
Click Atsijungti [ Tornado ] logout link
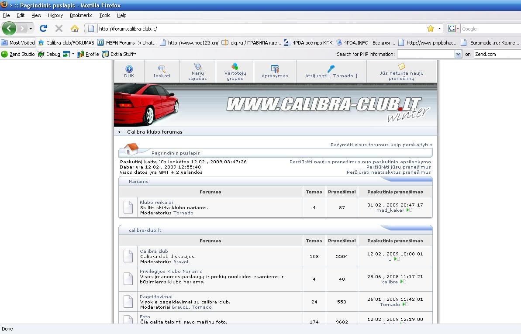tap(331, 76)
